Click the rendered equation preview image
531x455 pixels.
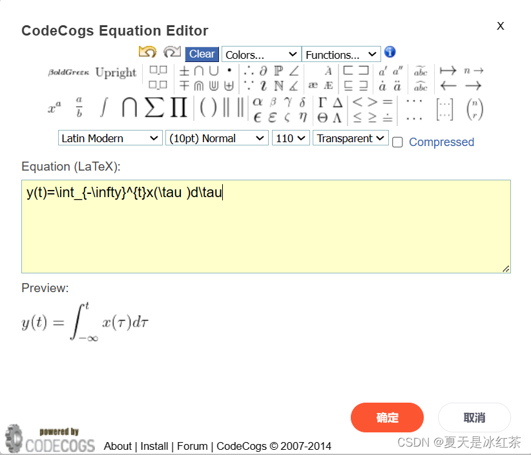click(x=85, y=321)
